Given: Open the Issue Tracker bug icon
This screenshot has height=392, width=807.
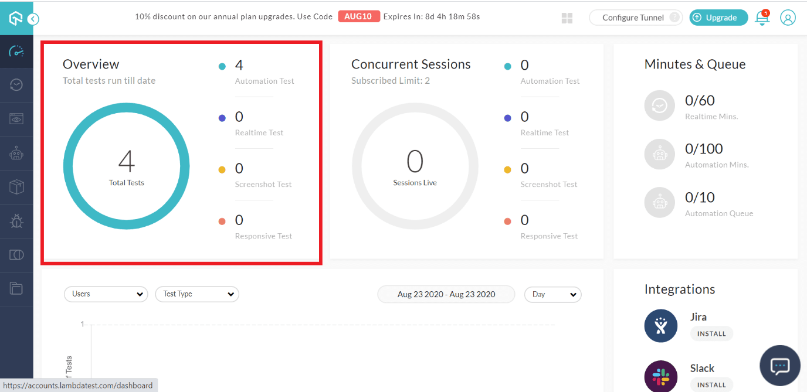Looking at the screenshot, I should tap(16, 220).
